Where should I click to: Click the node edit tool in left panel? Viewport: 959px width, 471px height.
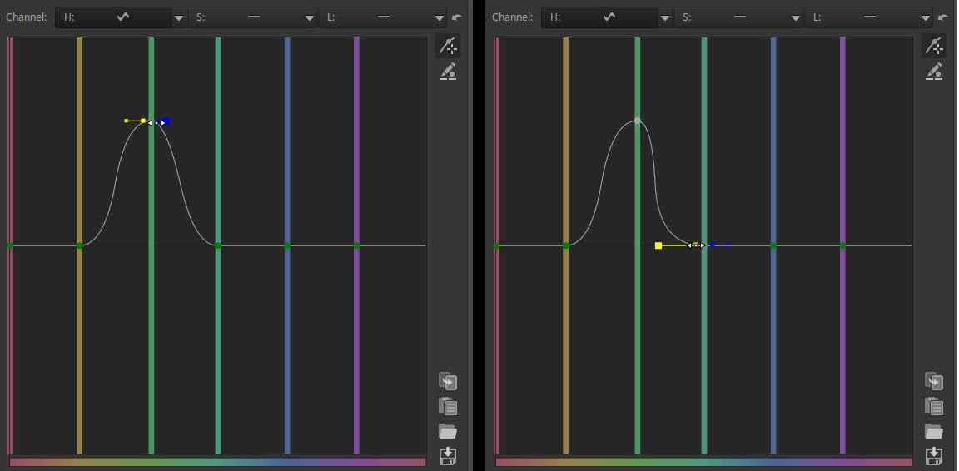coord(448,47)
